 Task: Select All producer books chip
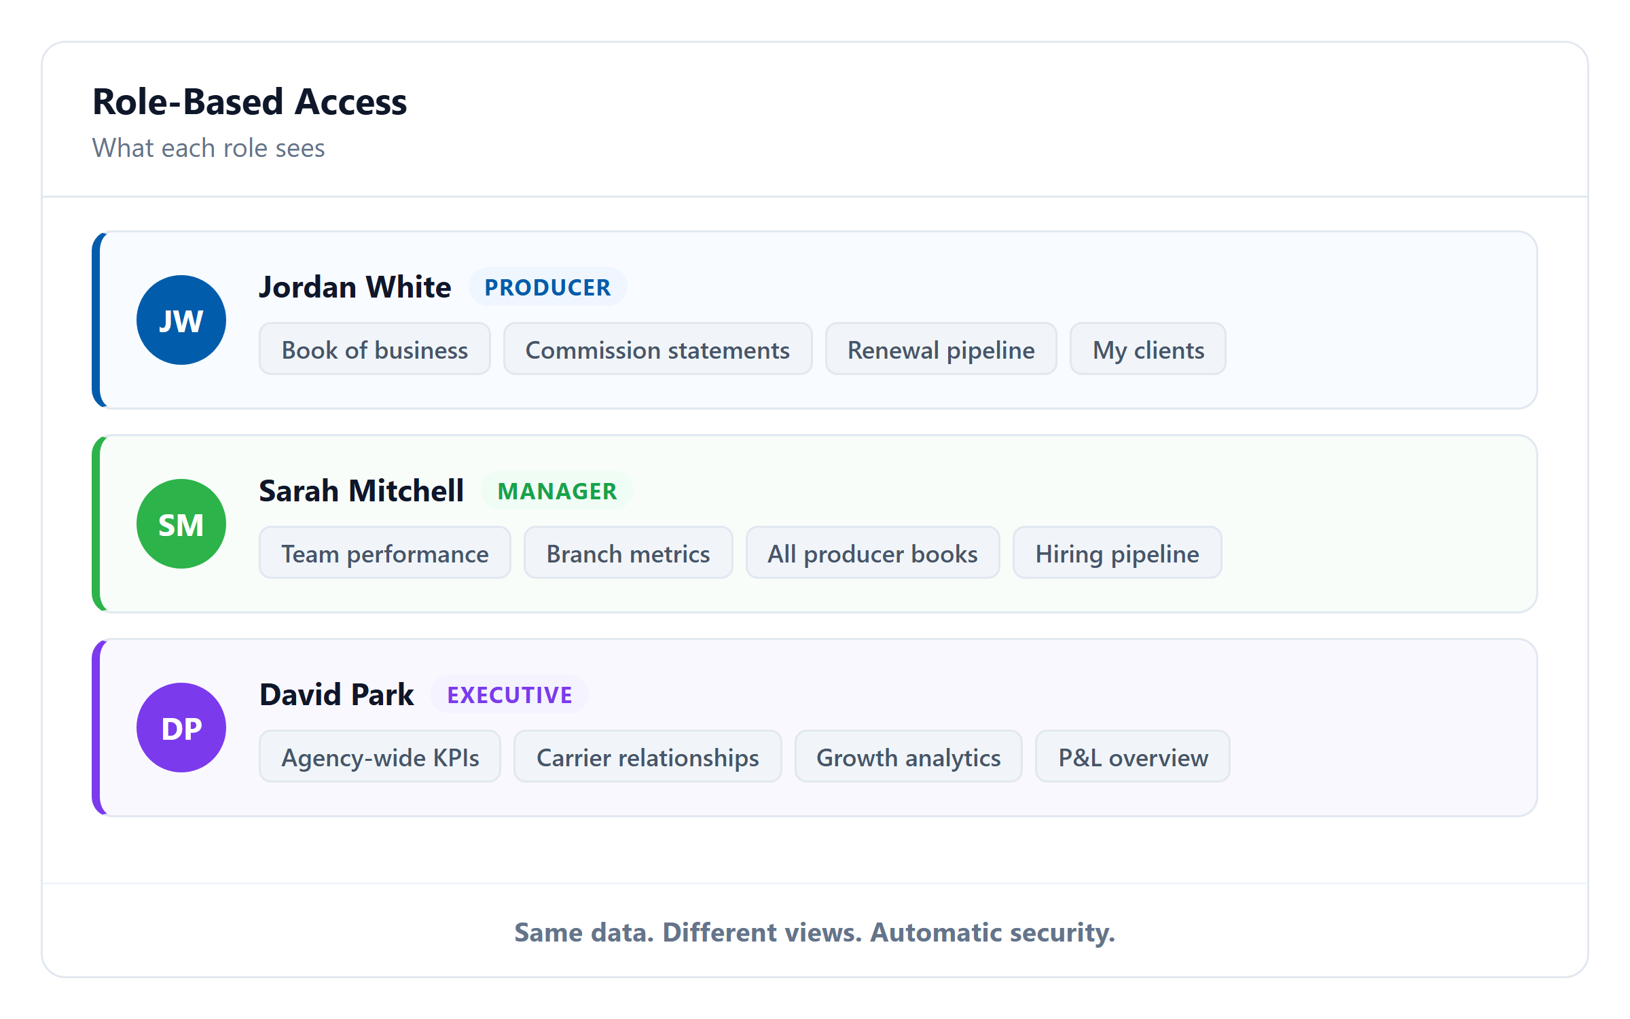pyautogui.click(x=872, y=553)
